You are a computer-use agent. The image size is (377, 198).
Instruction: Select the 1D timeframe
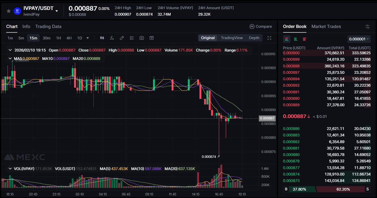(79, 38)
